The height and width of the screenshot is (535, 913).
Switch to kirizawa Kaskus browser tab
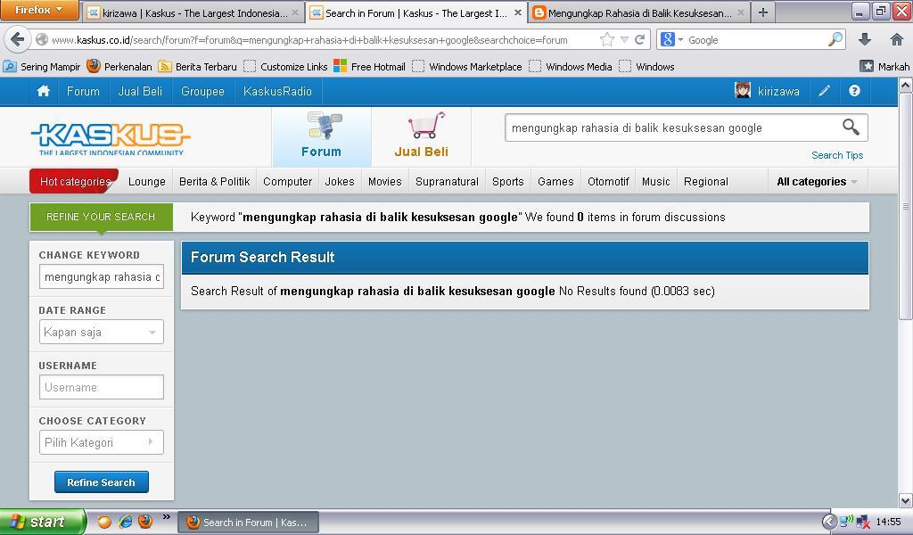point(194,12)
